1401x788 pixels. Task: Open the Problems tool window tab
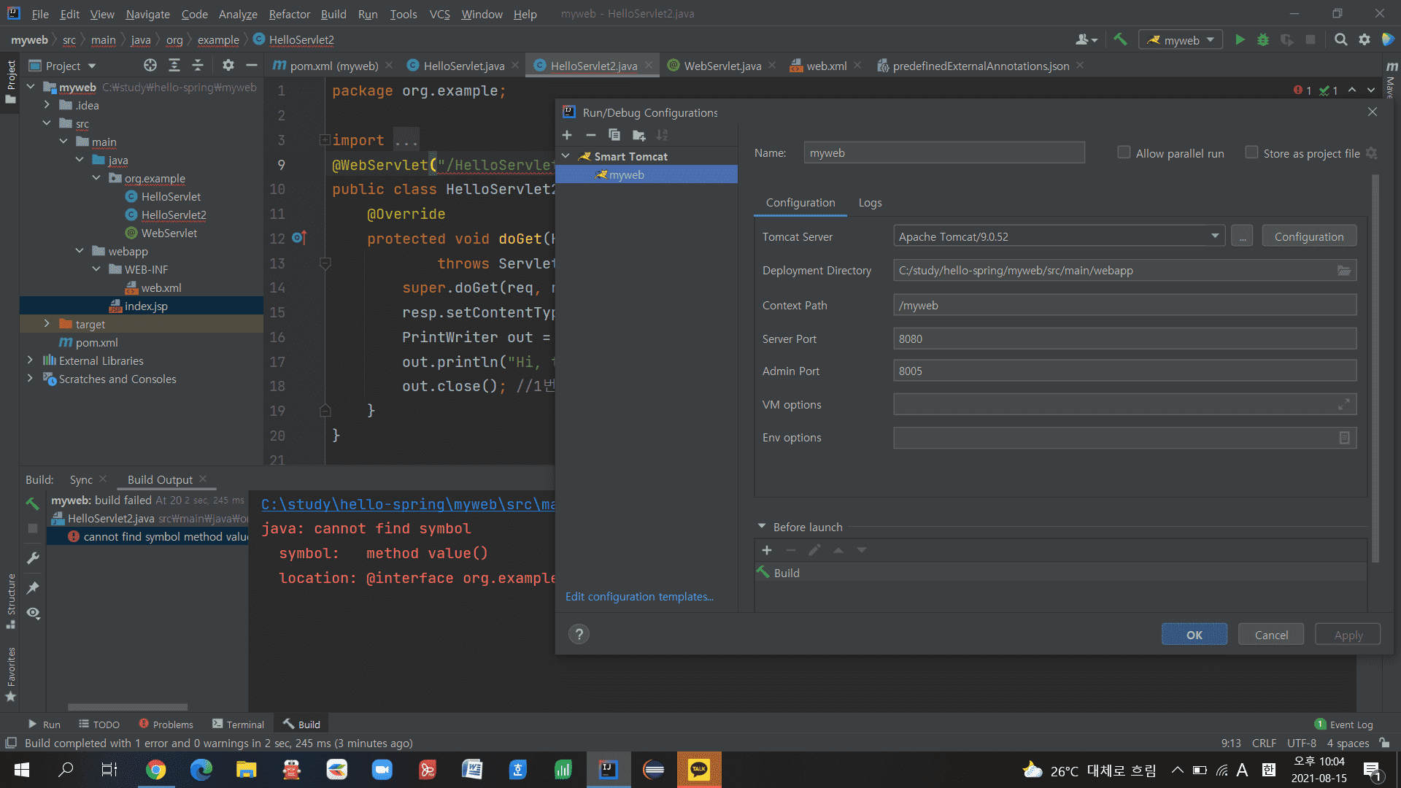(x=166, y=725)
